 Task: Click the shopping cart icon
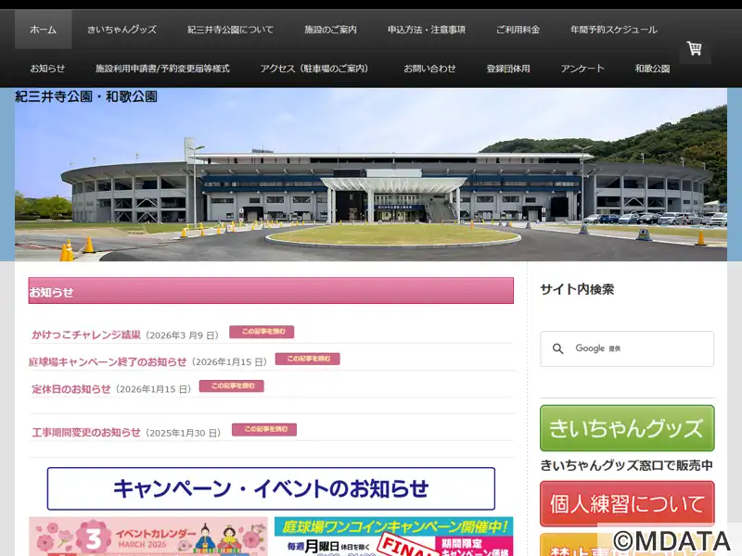click(x=694, y=48)
